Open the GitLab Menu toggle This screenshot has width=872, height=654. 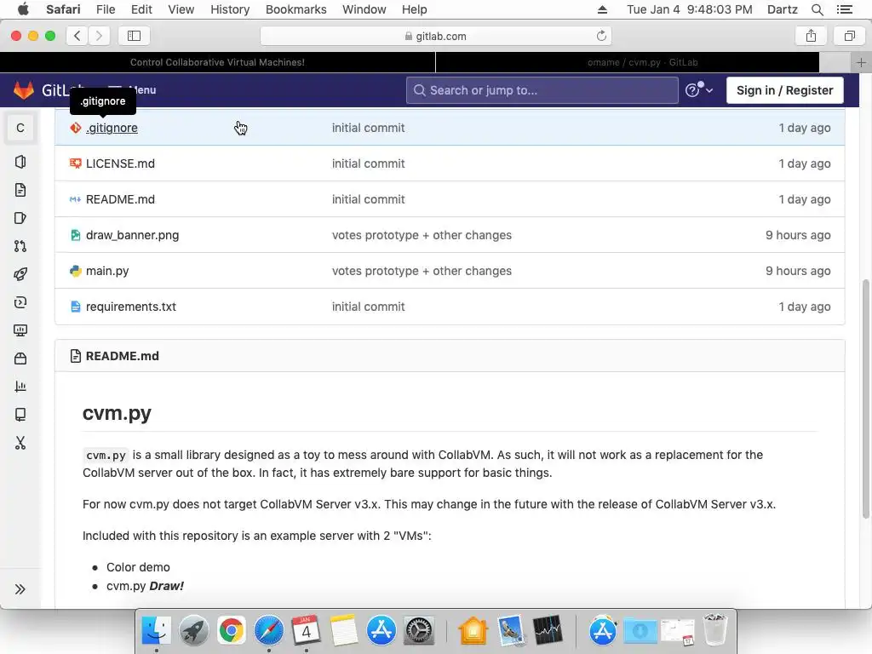pos(132,89)
